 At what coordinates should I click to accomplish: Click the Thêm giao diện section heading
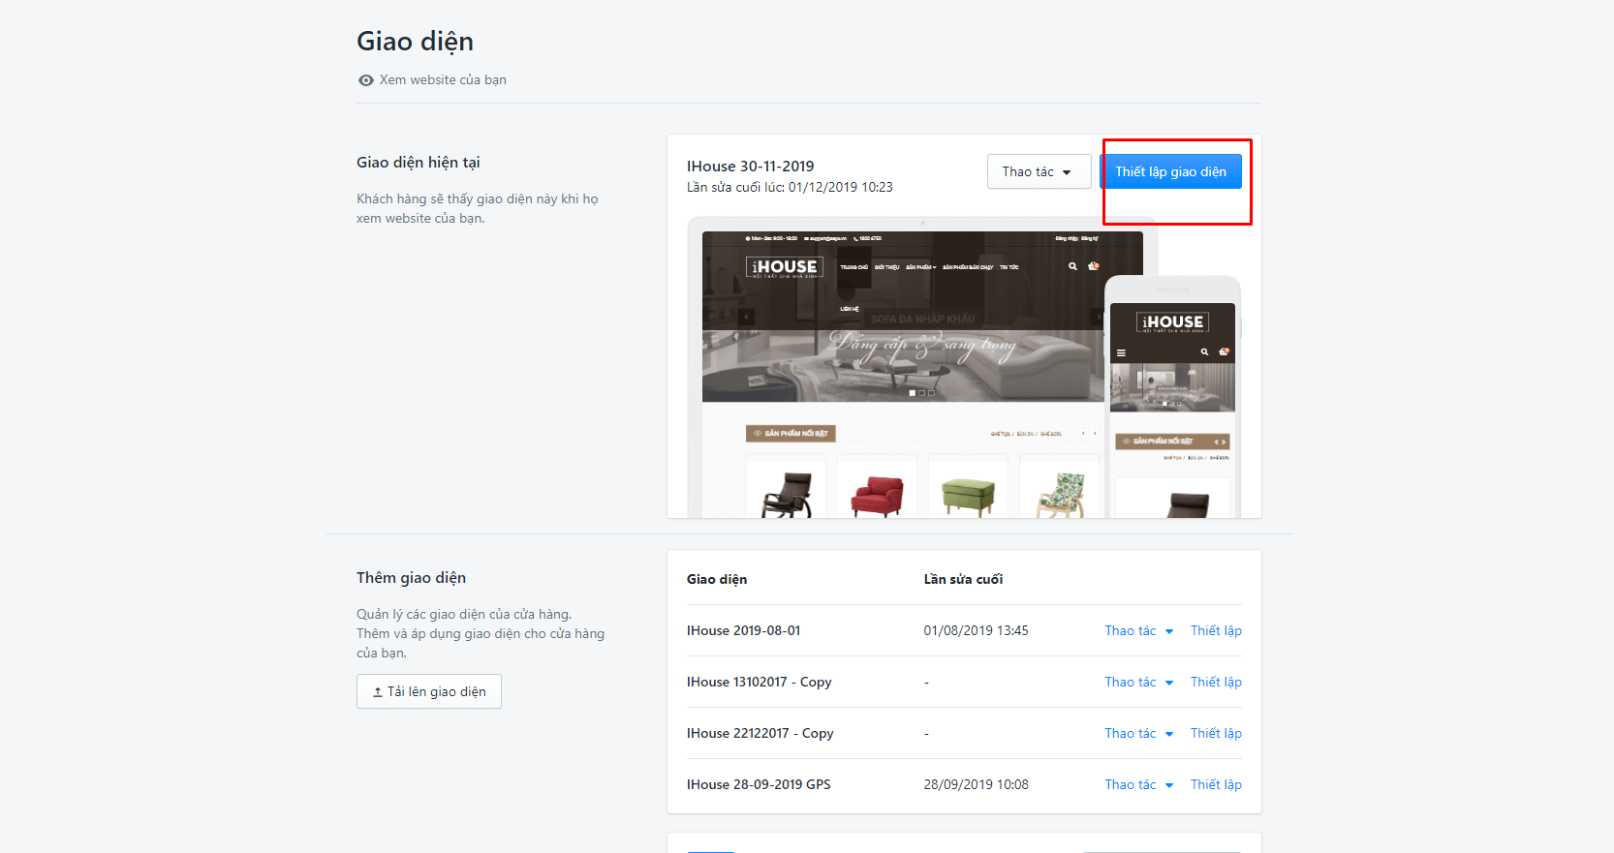411,578
